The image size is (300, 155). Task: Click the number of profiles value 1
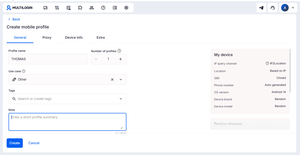pos(108,59)
